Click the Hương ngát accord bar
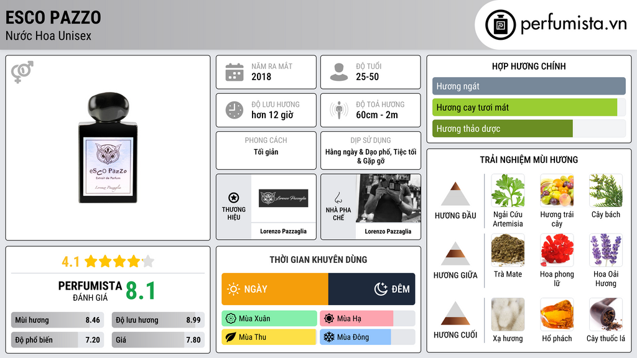 (529, 86)
